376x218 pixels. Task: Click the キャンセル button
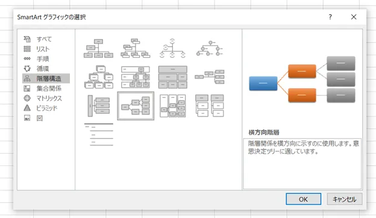click(x=345, y=199)
